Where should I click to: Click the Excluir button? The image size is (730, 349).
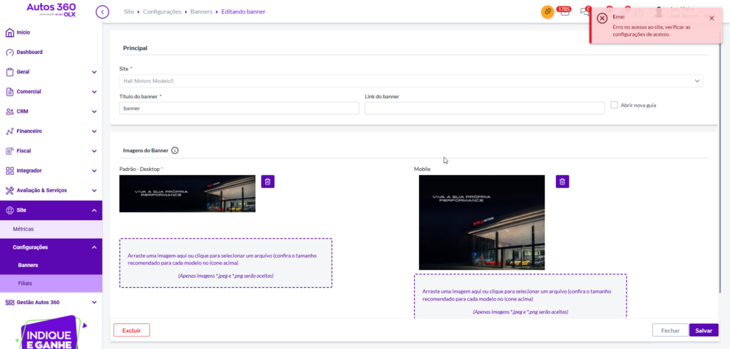131,330
